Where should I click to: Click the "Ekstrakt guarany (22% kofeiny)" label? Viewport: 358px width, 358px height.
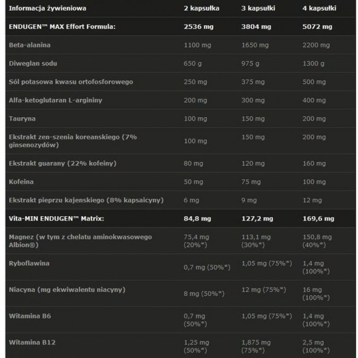(x=63, y=163)
